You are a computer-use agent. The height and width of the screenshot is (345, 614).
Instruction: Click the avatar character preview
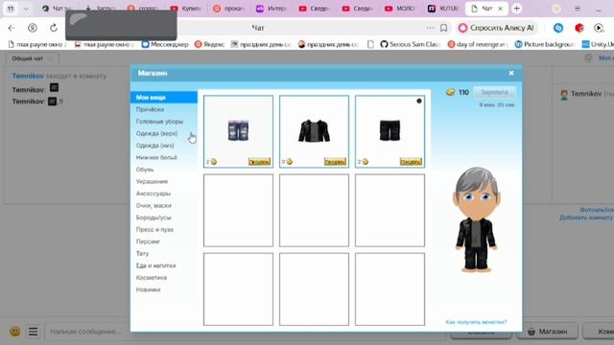click(x=476, y=219)
